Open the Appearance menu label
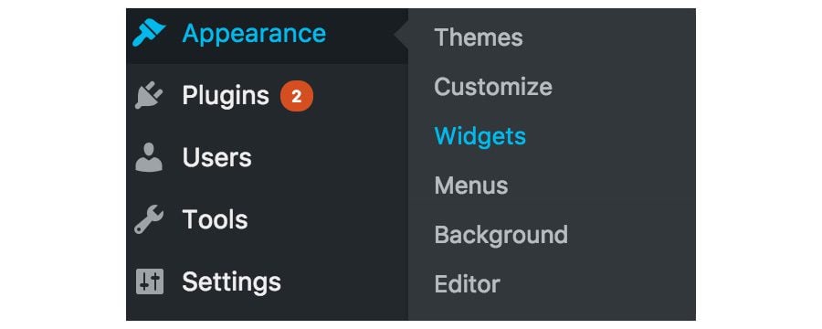822x329 pixels. (254, 34)
